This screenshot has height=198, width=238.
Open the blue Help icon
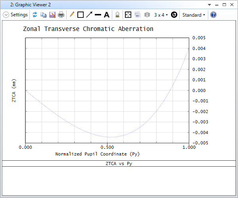(x=213, y=15)
